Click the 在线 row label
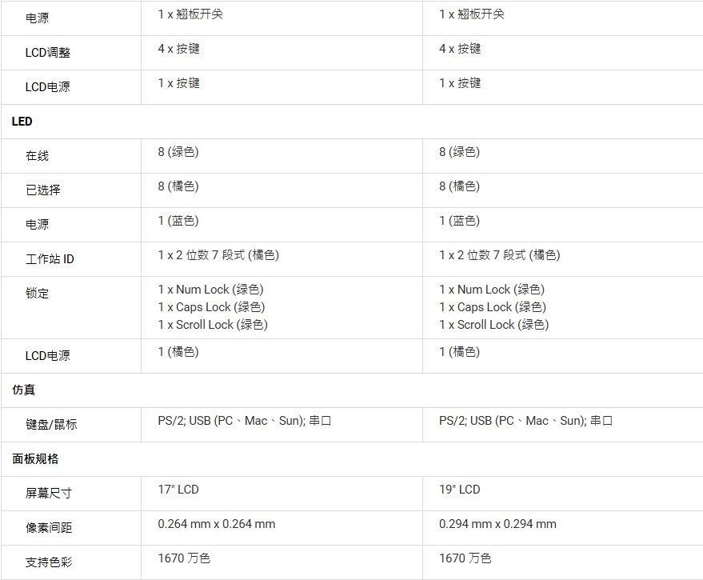 (37, 156)
